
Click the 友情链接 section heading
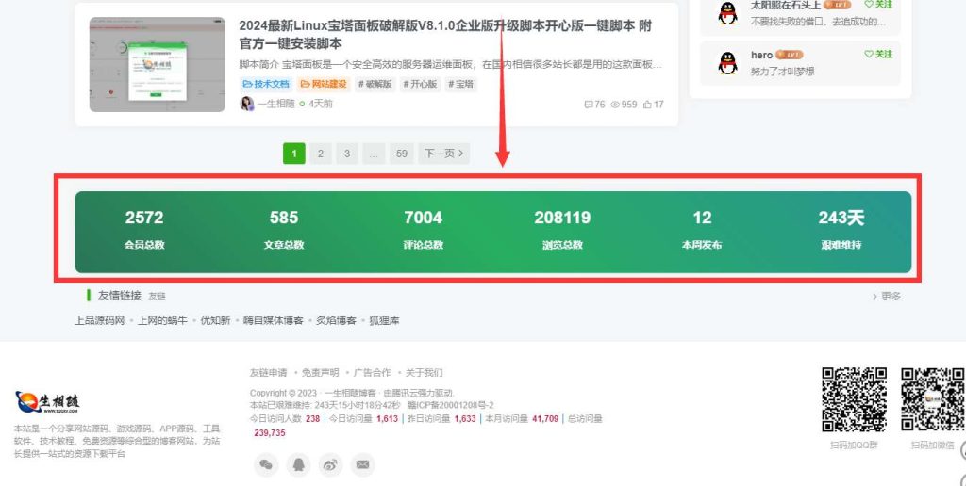click(x=120, y=296)
